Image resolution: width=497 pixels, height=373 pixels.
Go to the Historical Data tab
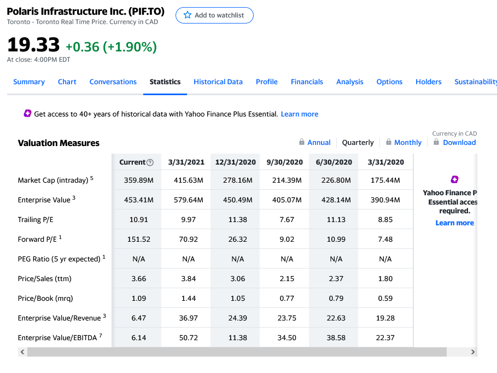[x=218, y=82]
